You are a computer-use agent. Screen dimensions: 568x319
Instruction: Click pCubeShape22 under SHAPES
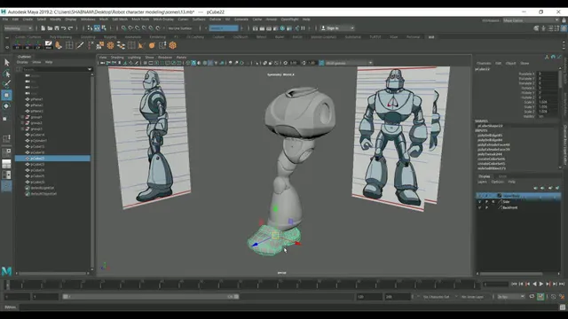[x=490, y=126]
